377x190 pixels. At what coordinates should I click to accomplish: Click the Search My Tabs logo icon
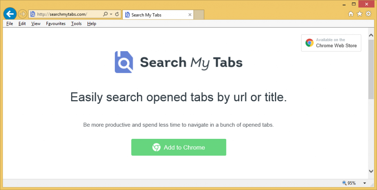124,62
